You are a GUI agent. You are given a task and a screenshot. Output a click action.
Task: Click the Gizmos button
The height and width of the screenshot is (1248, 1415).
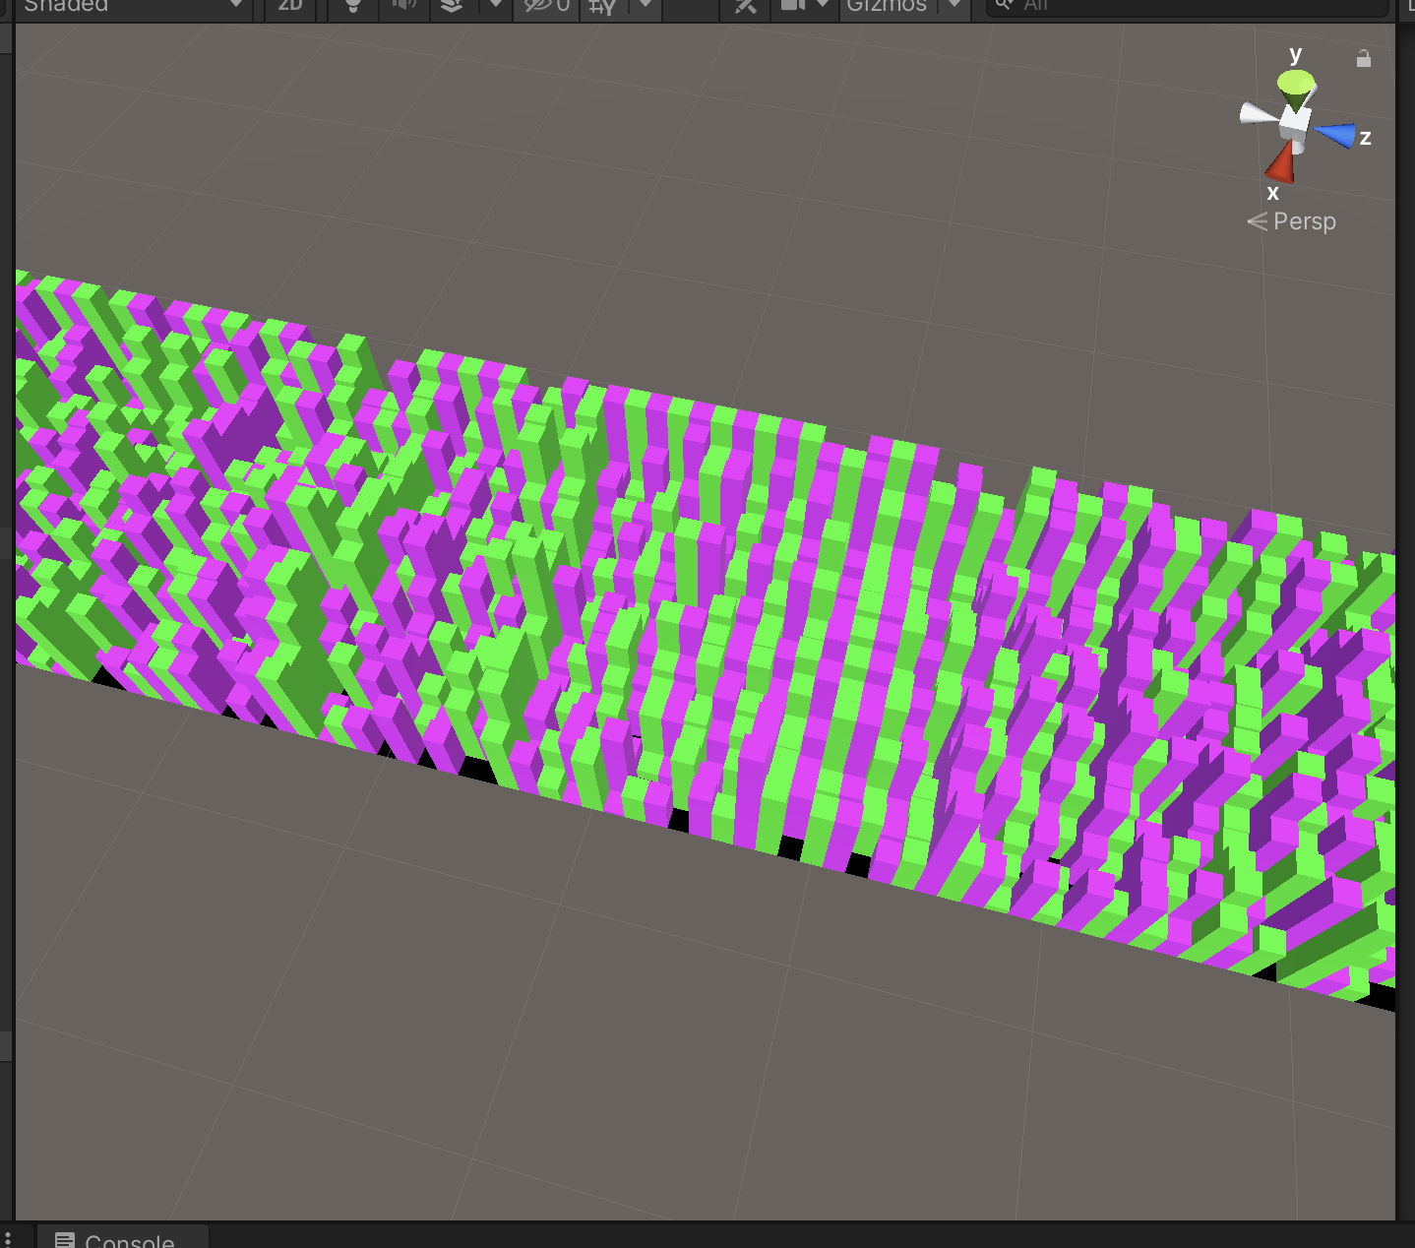(887, 6)
